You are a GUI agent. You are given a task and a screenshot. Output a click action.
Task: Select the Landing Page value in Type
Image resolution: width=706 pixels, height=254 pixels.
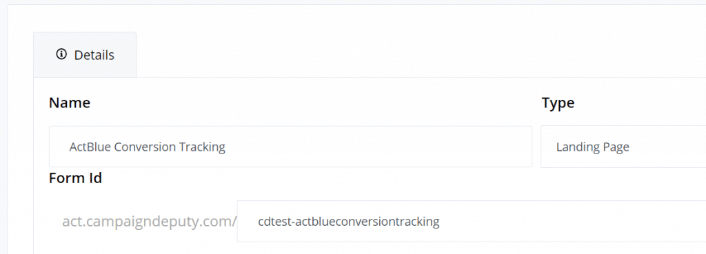click(x=592, y=147)
